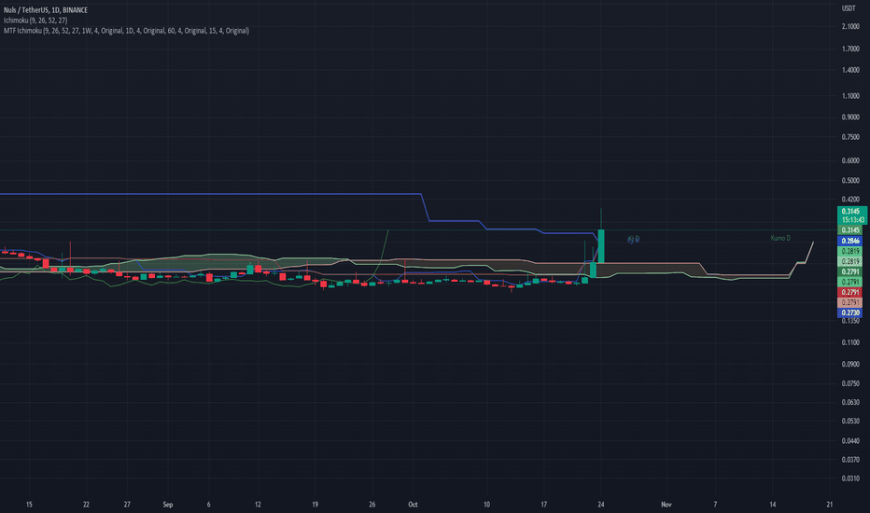870x513 pixels.
Task: Click the 0.9000 price axis label
Action: tap(850, 117)
